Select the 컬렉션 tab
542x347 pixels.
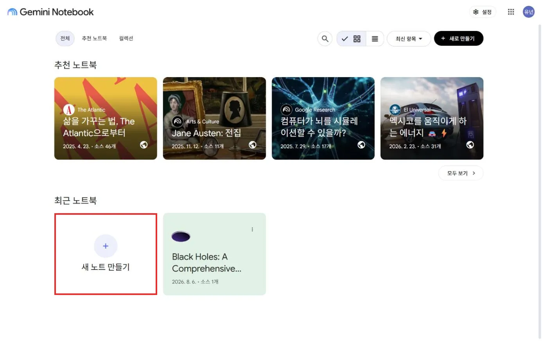pos(126,38)
